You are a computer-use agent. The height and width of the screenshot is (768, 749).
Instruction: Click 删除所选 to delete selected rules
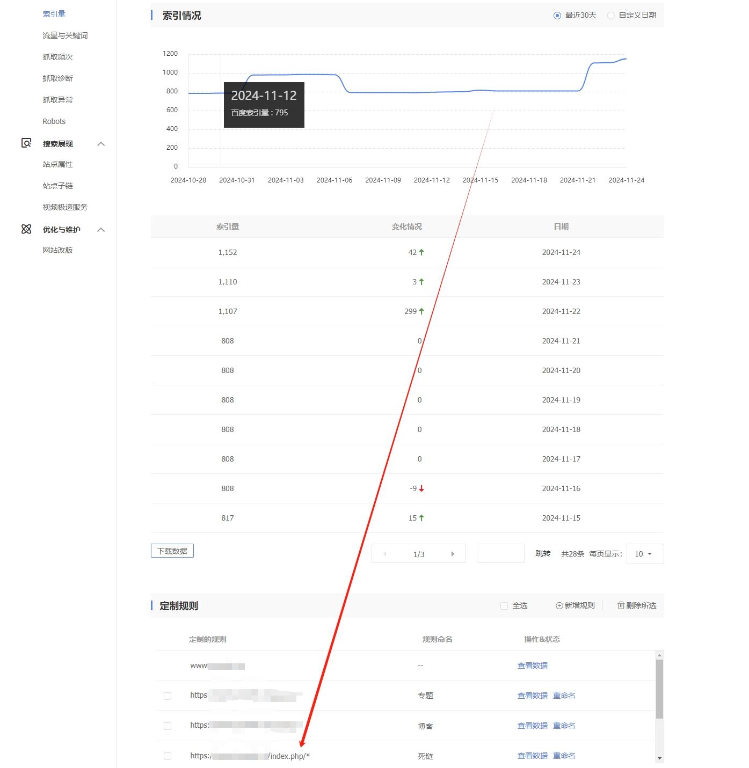coord(637,605)
